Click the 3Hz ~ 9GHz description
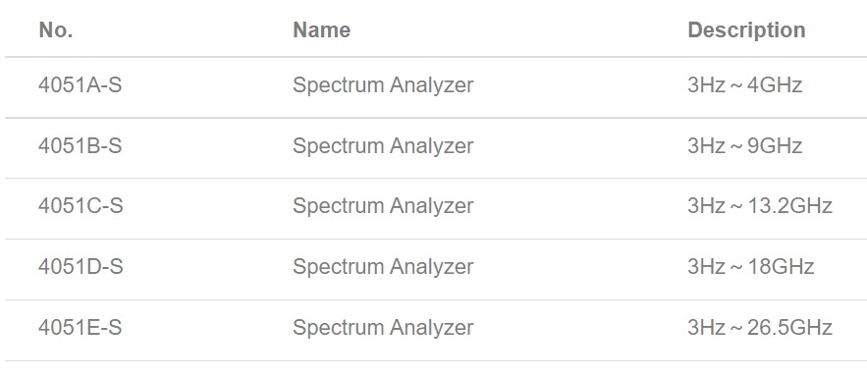The image size is (867, 377). click(x=745, y=146)
